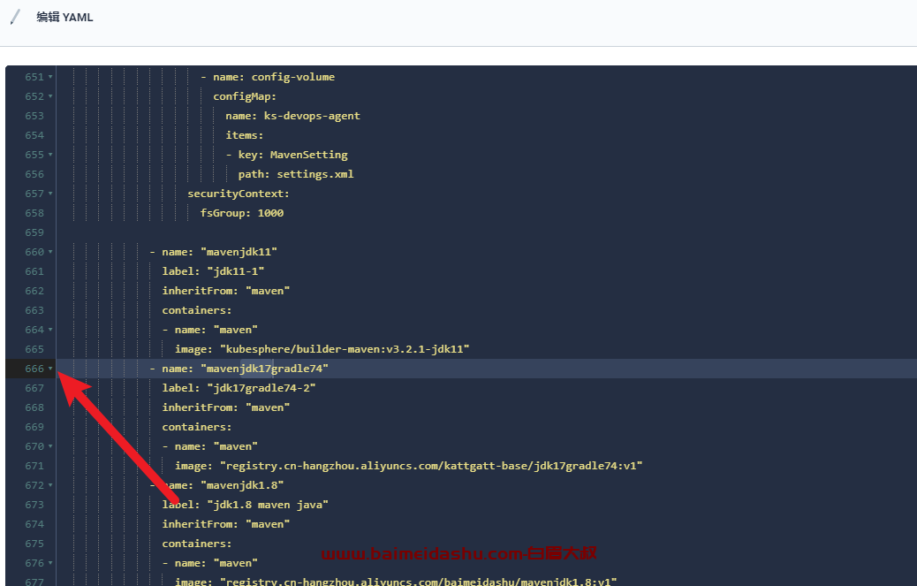Screen dimensions: 917x586
Task: Collapse the mavenjdk1.8 block at line 672
Action: point(50,485)
